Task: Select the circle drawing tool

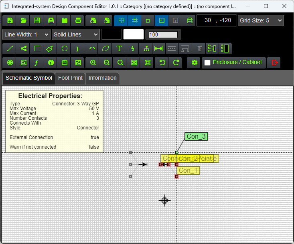Action: pos(65,48)
